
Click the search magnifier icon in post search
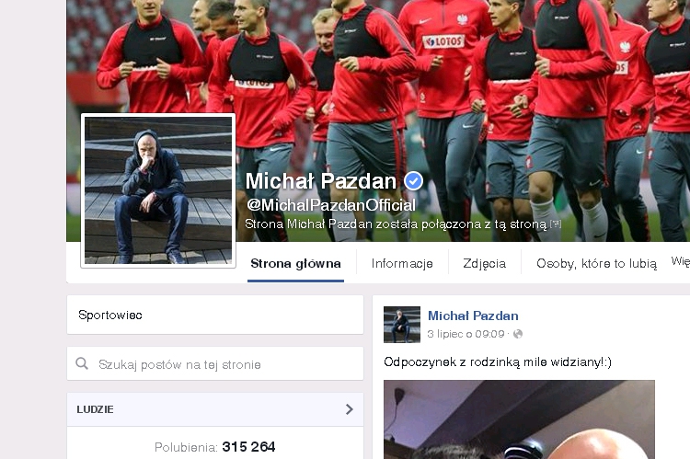click(x=82, y=363)
